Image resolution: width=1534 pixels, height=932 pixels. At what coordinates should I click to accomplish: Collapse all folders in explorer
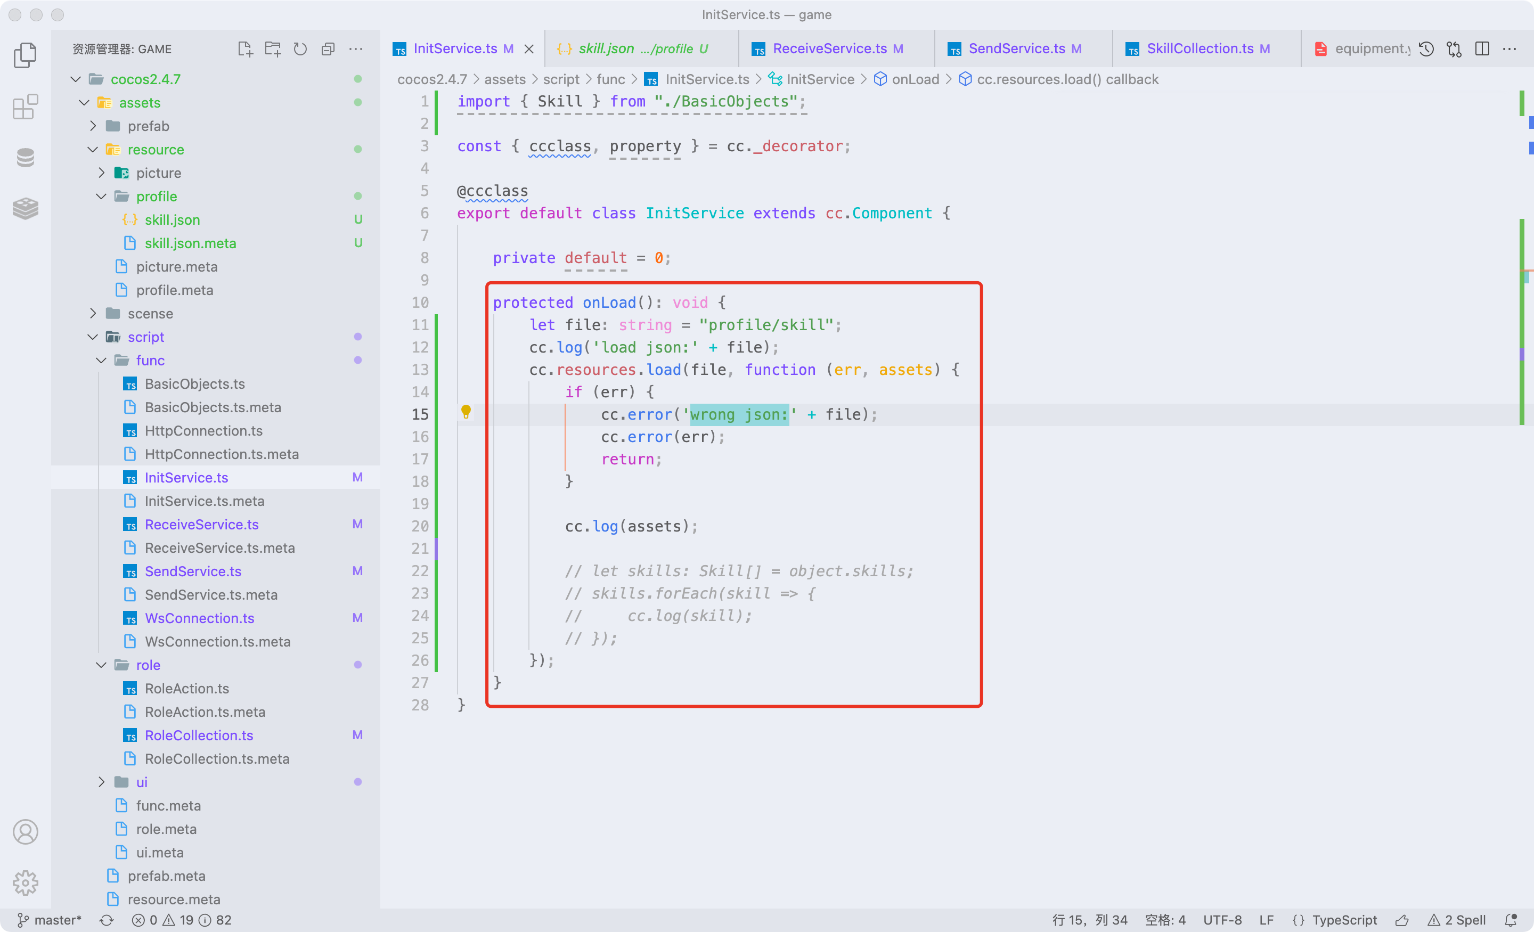pos(328,49)
